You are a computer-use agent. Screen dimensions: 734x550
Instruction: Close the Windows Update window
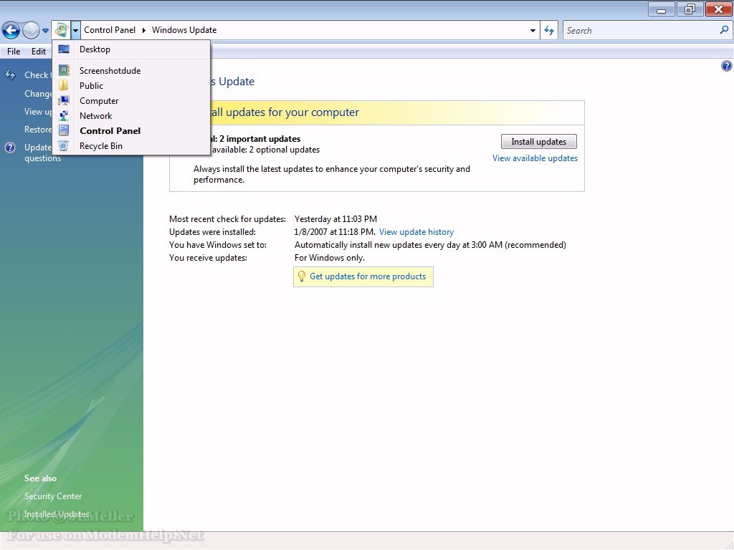pos(718,9)
